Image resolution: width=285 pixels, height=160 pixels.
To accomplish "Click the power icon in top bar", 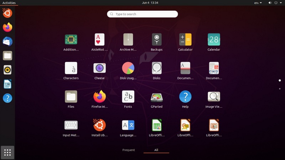I will (276, 3).
